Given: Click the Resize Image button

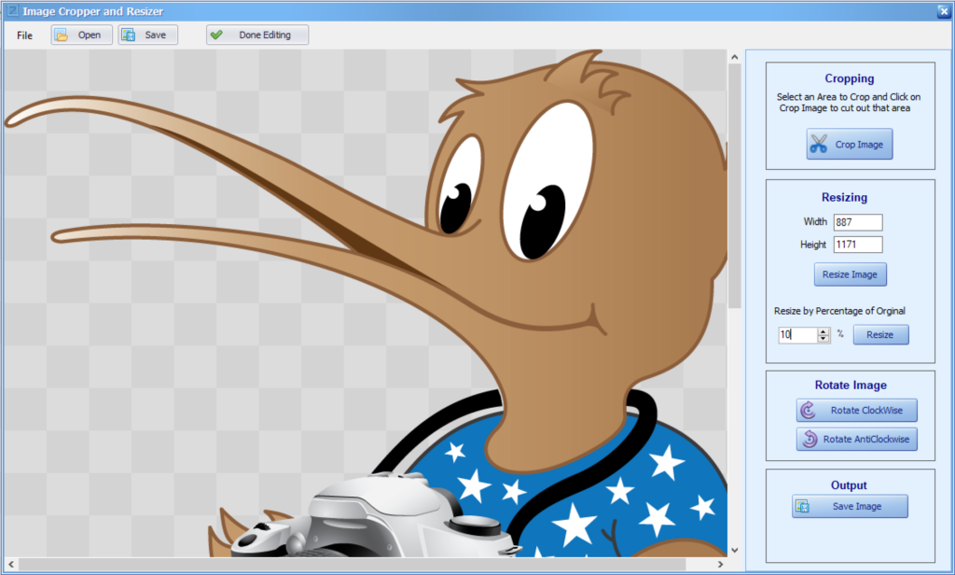Looking at the screenshot, I should (x=851, y=274).
